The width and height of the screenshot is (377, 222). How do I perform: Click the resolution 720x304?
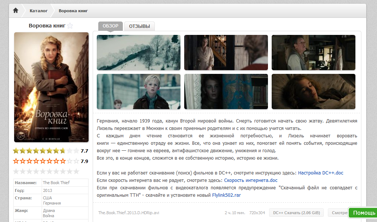click(x=257, y=213)
